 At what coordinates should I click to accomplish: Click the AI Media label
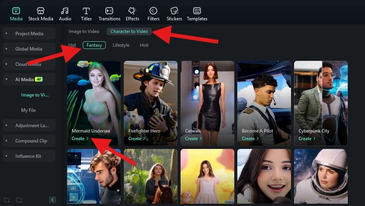(25, 80)
